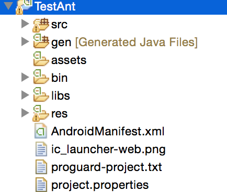
Task: Click the TestAnt project icon
Action: [x=24, y=7]
